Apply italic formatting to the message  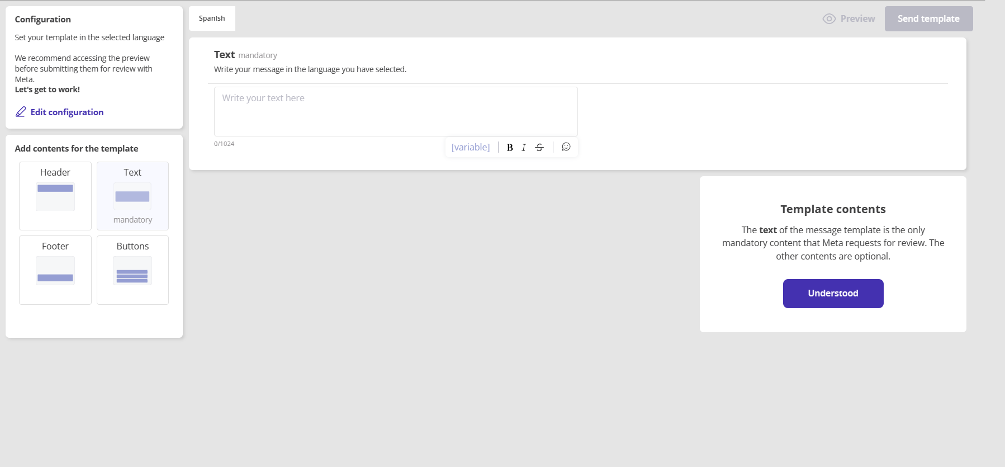coord(524,148)
